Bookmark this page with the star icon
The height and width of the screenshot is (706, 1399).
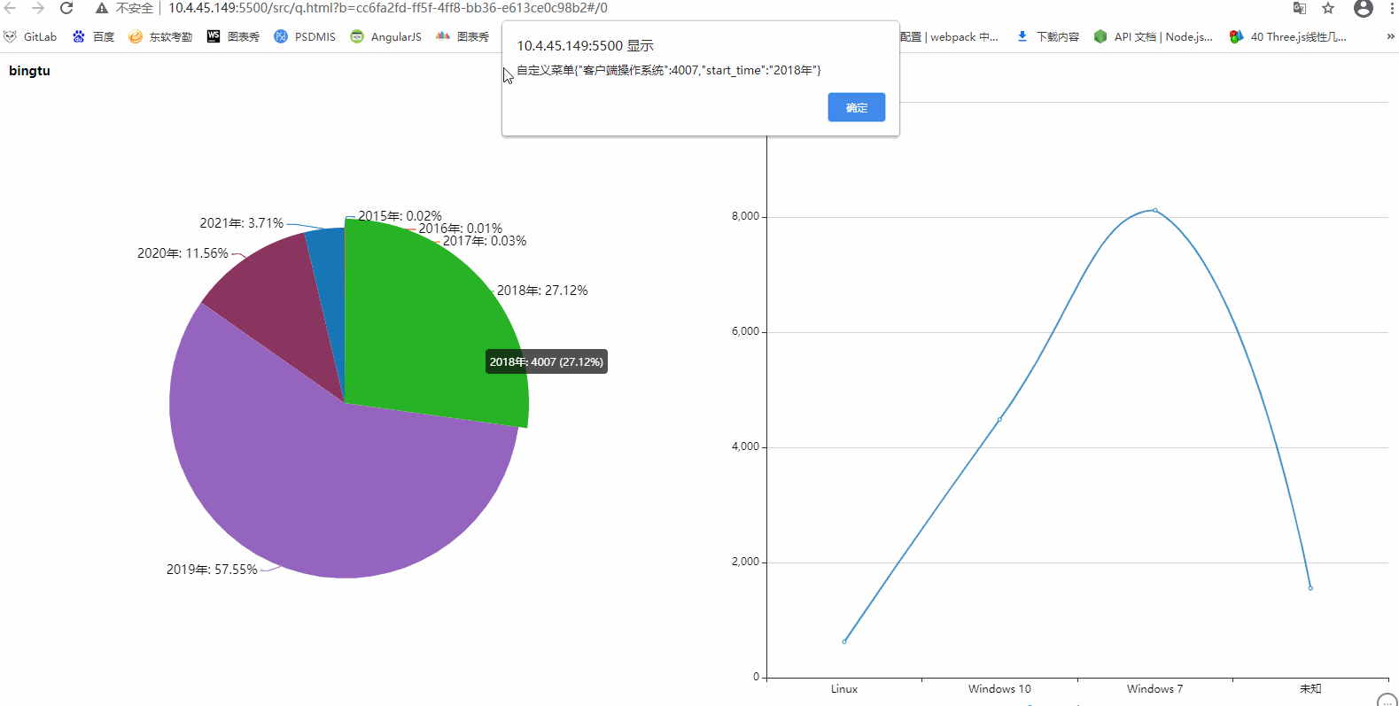coord(1328,8)
